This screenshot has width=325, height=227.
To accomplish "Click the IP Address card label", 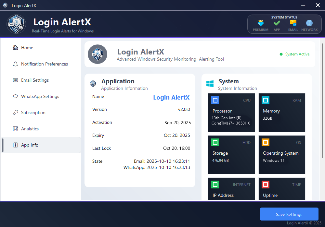I will [223, 195].
